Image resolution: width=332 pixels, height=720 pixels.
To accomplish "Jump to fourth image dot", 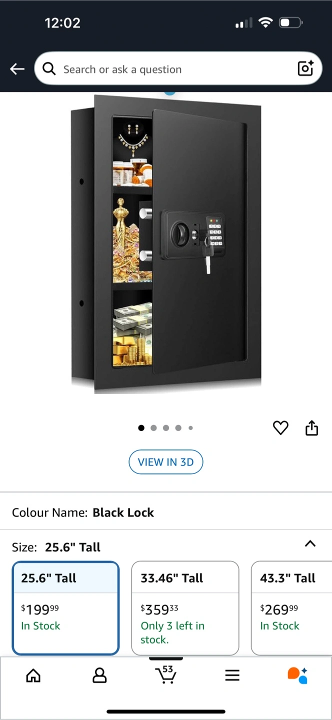I will 178,428.
